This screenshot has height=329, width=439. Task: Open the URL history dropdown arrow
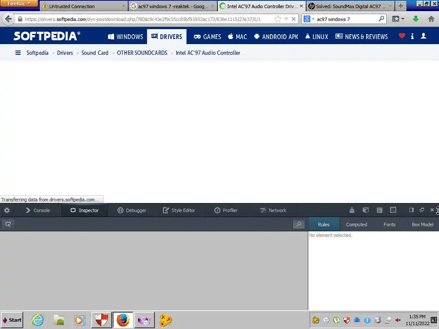286,19
